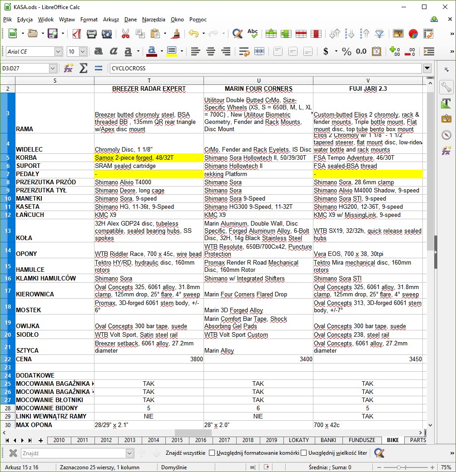Open the Arkusz menu
This screenshot has width=456, height=472.
coord(111,20)
